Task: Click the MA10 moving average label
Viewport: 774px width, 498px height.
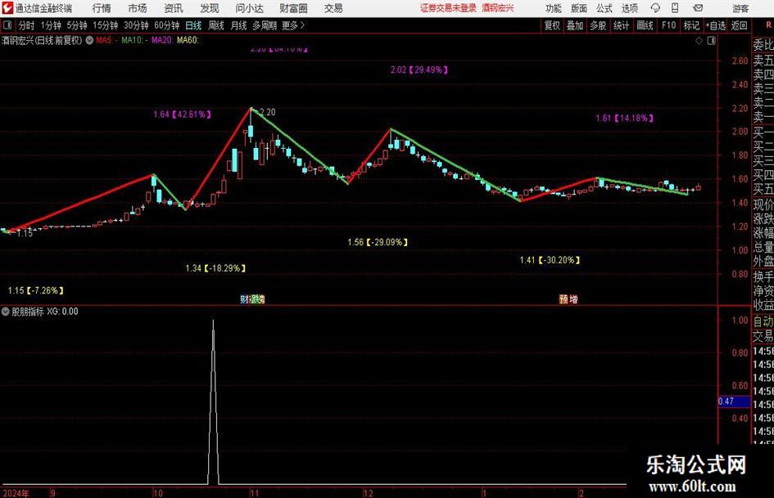Action: coord(134,40)
